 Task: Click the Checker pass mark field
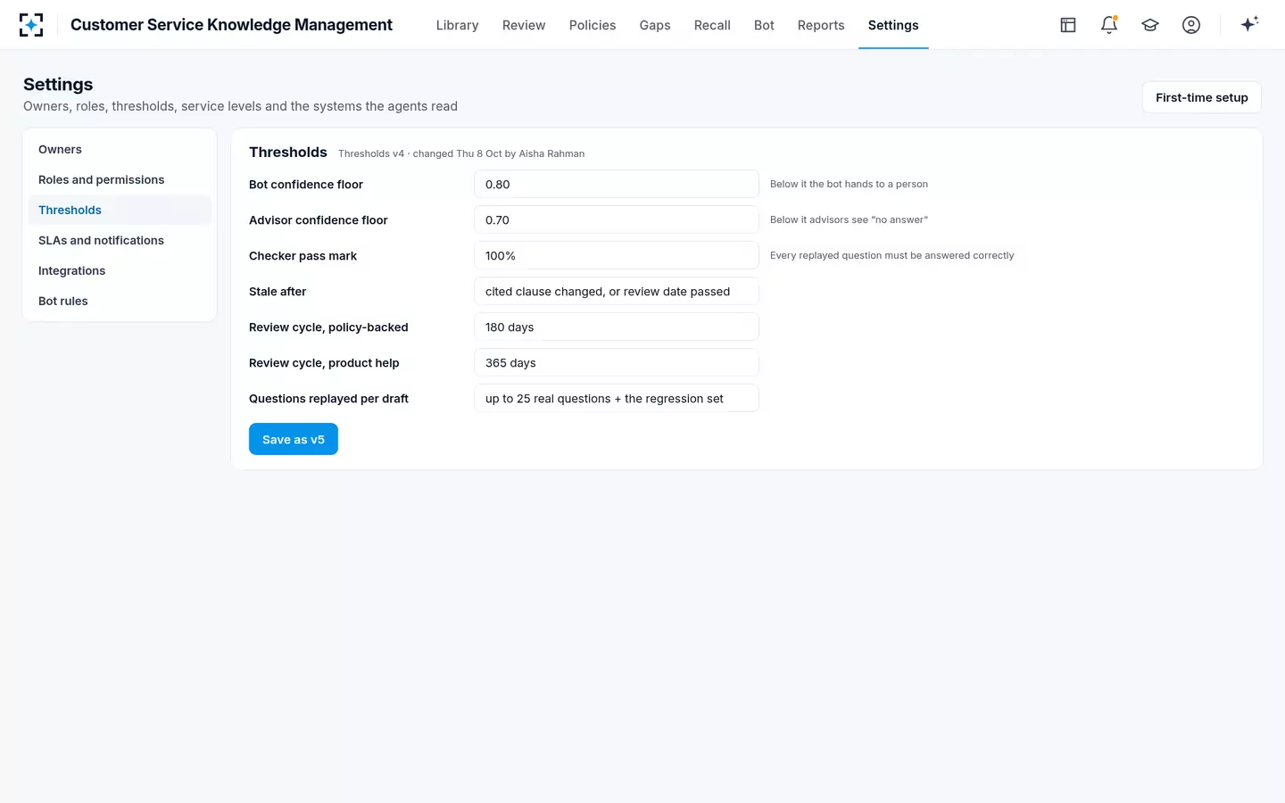tap(616, 255)
